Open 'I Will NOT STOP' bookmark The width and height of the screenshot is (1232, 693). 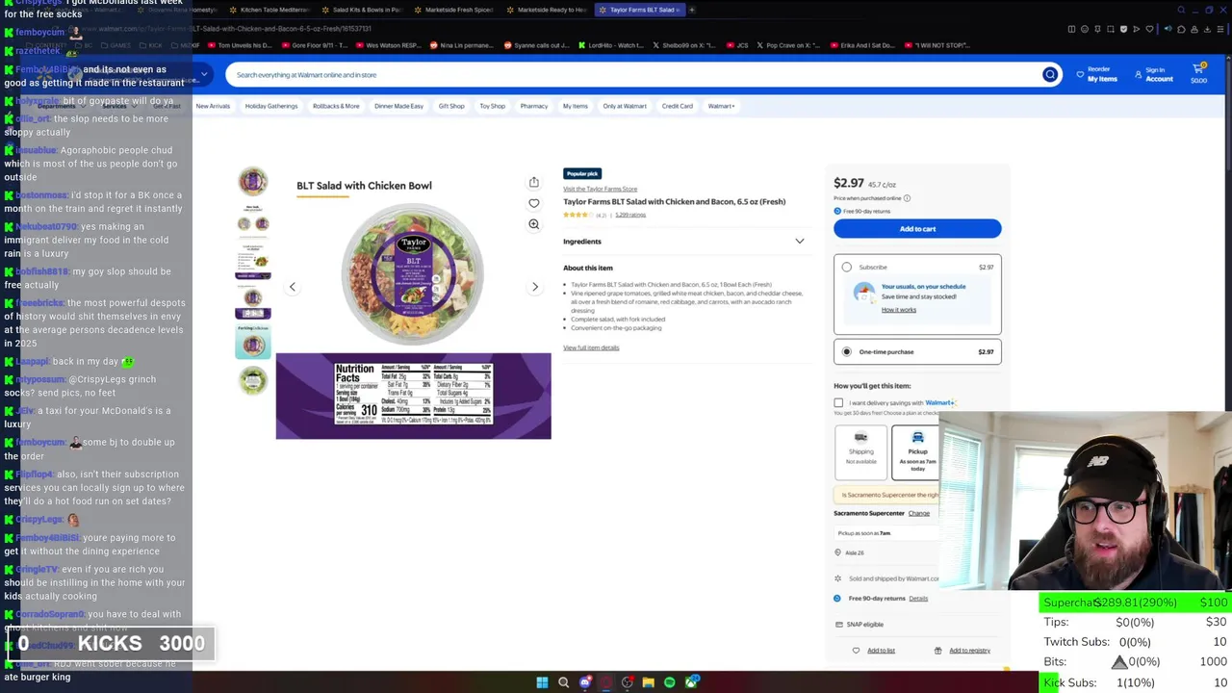[937, 45]
